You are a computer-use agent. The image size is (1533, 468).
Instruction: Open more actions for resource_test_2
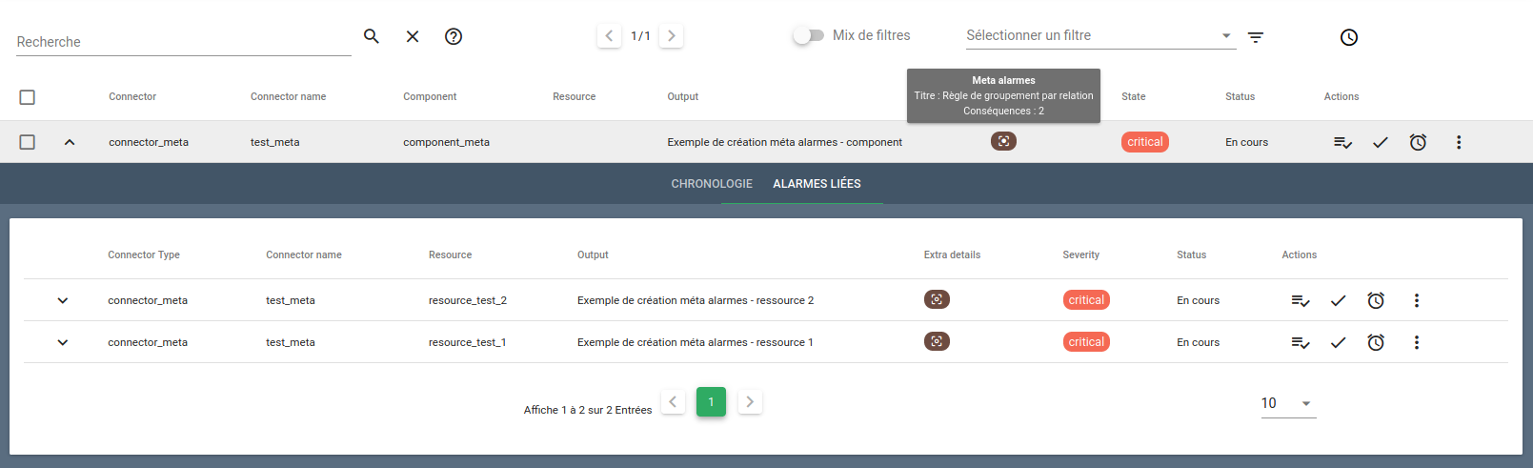pyautogui.click(x=1417, y=300)
